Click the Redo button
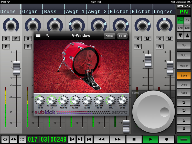Viewport: 192px width, 144px height. tap(184, 93)
